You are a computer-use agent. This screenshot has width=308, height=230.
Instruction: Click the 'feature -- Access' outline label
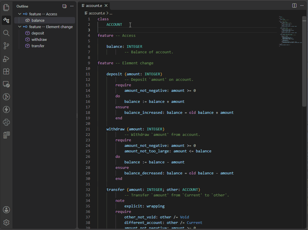coord(43,14)
